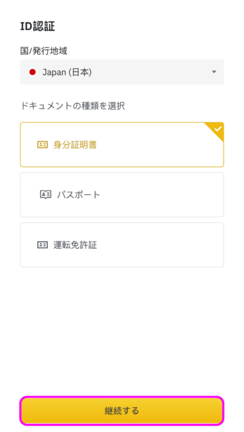Click the Japan (日本) text in selector

point(67,72)
